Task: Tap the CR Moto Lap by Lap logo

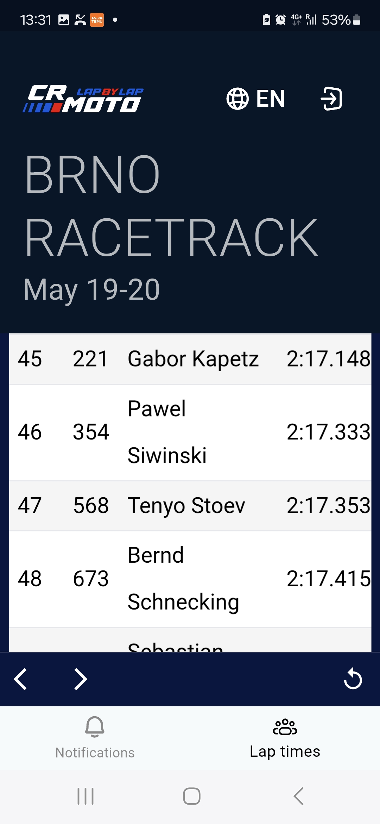Action: tap(83, 99)
